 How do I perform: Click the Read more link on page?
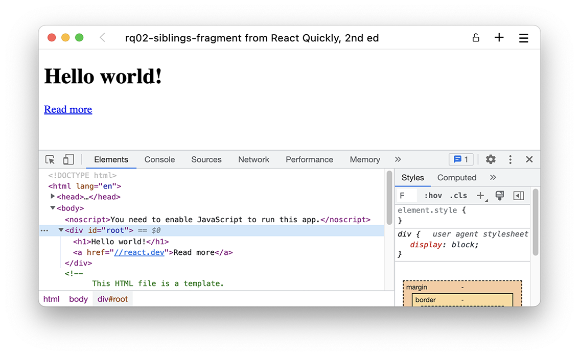click(68, 109)
